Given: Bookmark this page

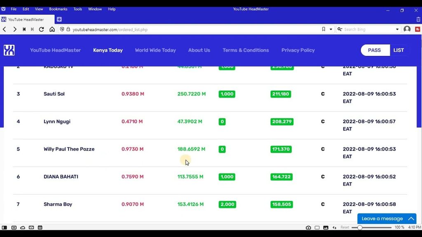Looking at the screenshot, I should point(324,29).
